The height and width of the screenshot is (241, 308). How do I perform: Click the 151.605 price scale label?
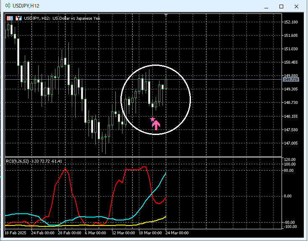291,36
